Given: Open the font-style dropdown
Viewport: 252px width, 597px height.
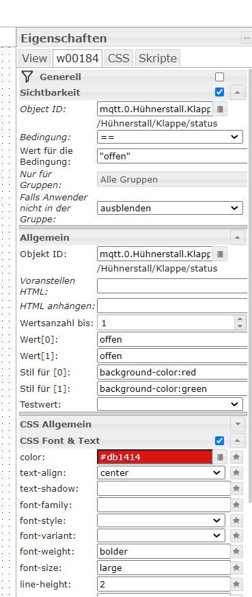Looking at the screenshot, I should (x=161, y=520).
